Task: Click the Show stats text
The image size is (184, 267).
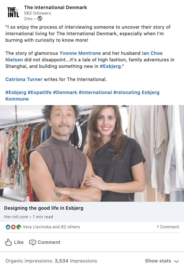Action: pyautogui.click(x=158, y=261)
